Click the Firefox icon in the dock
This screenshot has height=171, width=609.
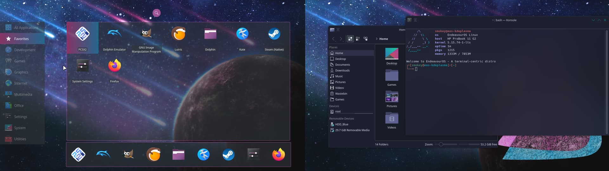(x=278, y=155)
